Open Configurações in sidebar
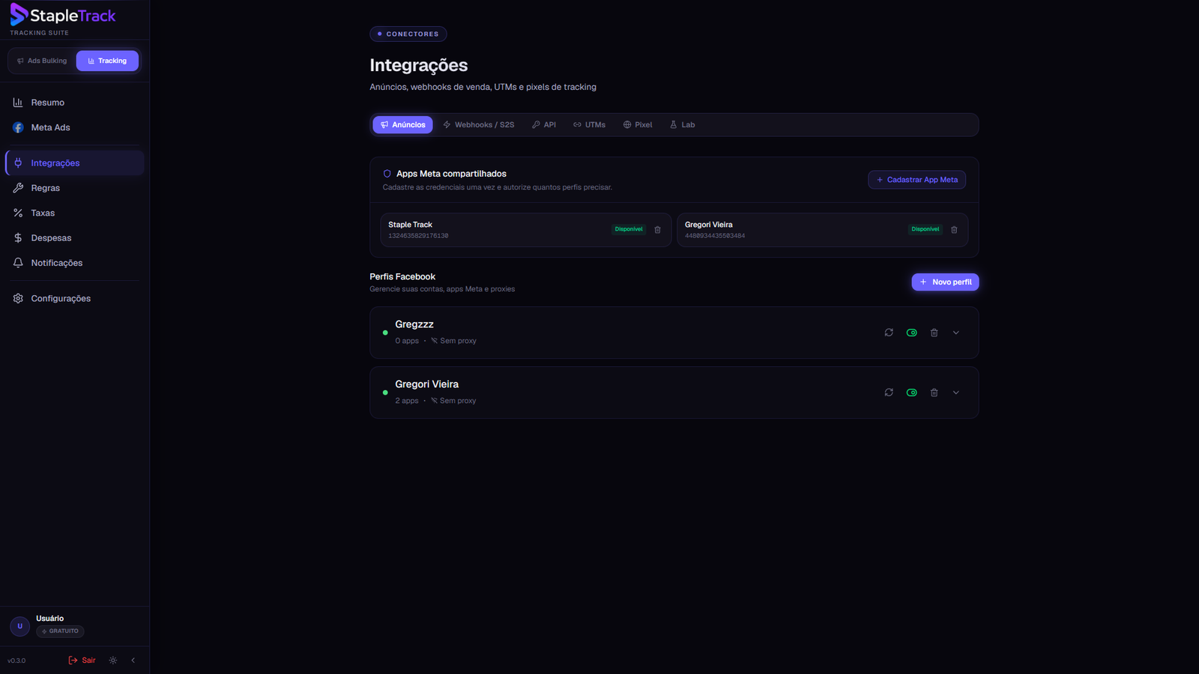The image size is (1199, 674). coord(74,298)
